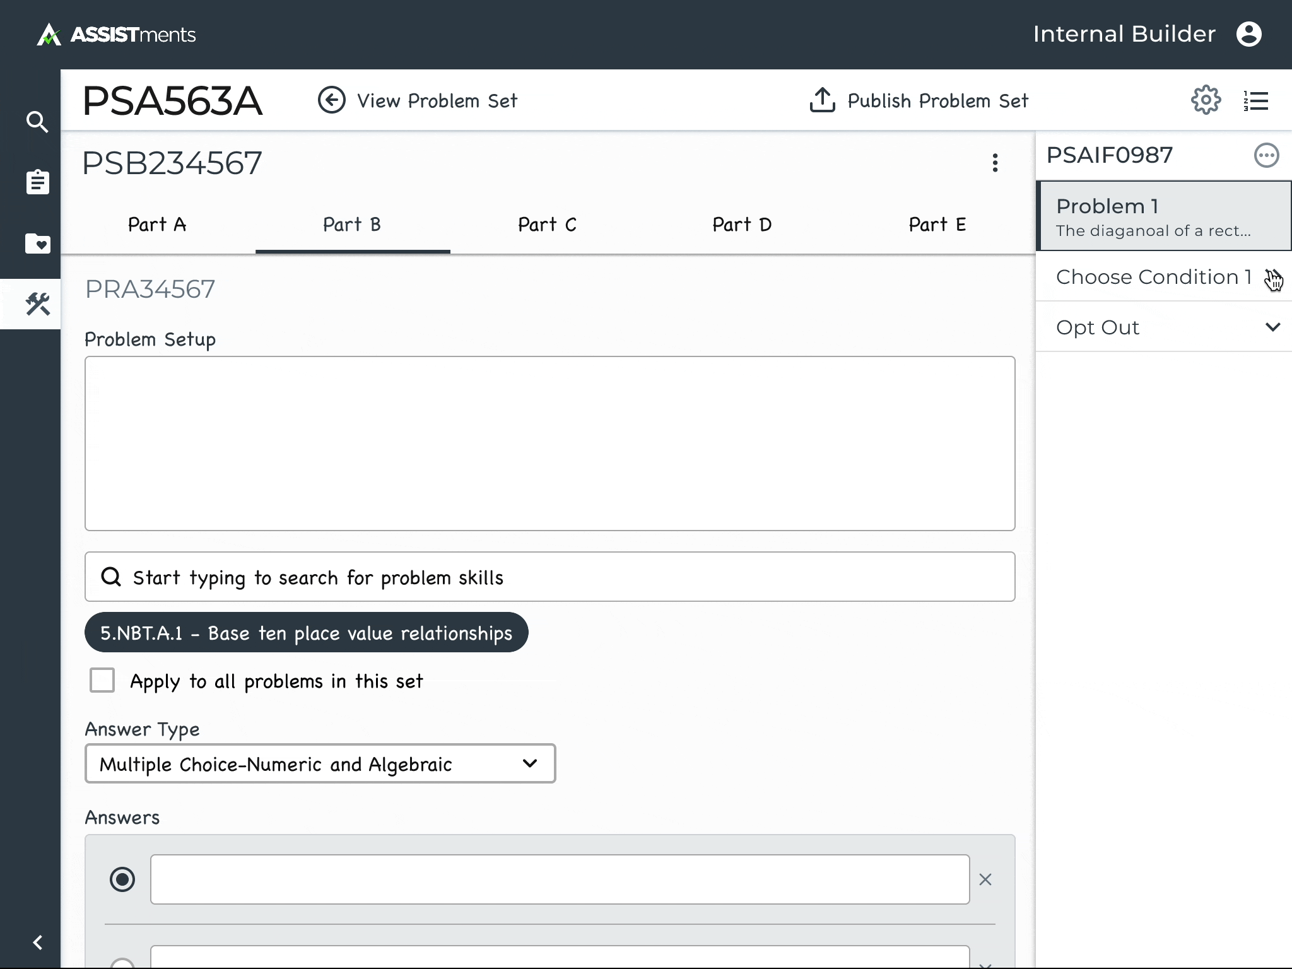The image size is (1292, 969).
Task: Open the Answer Type dropdown
Action: 320,763
